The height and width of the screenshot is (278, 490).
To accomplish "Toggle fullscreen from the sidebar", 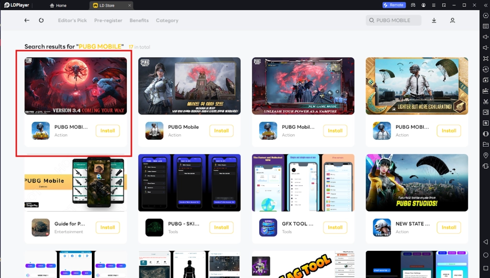I will coord(486,58).
